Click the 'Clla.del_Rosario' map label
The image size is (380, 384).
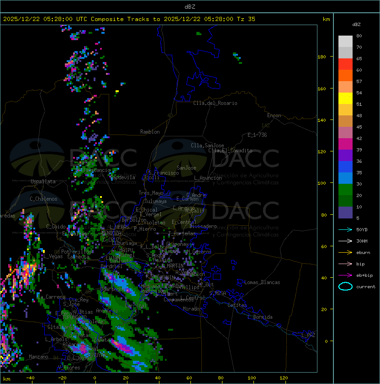pos(215,103)
